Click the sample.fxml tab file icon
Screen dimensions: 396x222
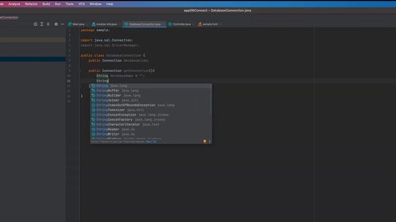(x=200, y=24)
